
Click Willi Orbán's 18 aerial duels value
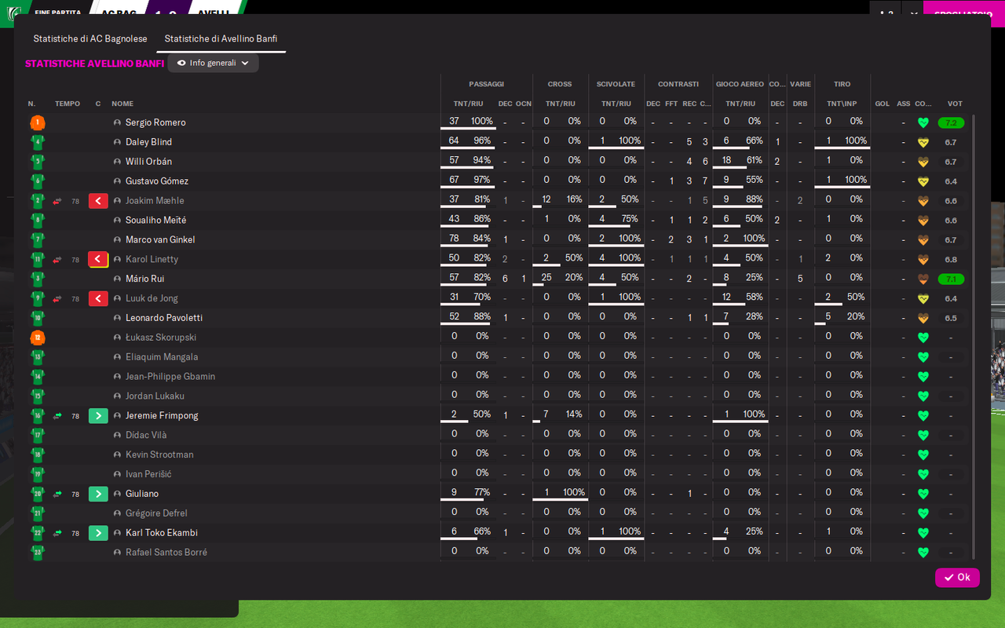[726, 160]
